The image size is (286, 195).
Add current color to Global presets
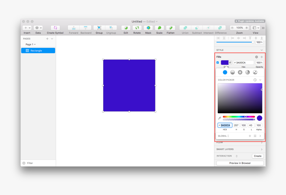pyautogui.click(x=250, y=136)
